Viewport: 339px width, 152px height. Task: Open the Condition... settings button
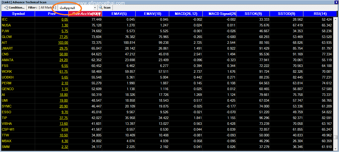pyautogui.click(x=14, y=8)
